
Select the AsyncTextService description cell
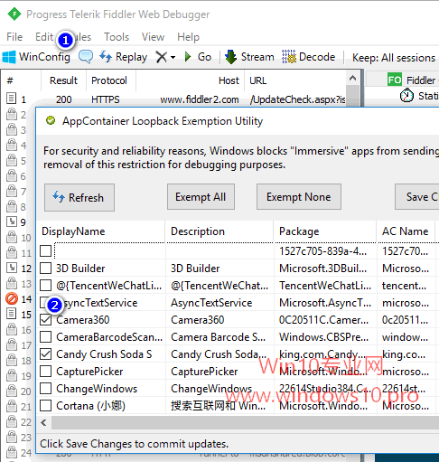(x=211, y=303)
